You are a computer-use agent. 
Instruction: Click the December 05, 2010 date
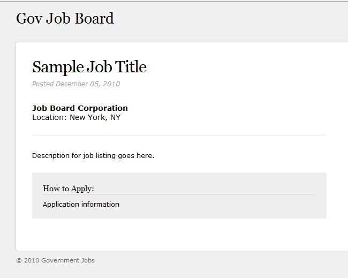point(88,84)
